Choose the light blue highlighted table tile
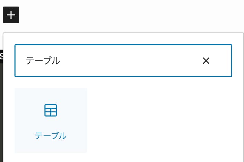 pyautogui.click(x=51, y=120)
